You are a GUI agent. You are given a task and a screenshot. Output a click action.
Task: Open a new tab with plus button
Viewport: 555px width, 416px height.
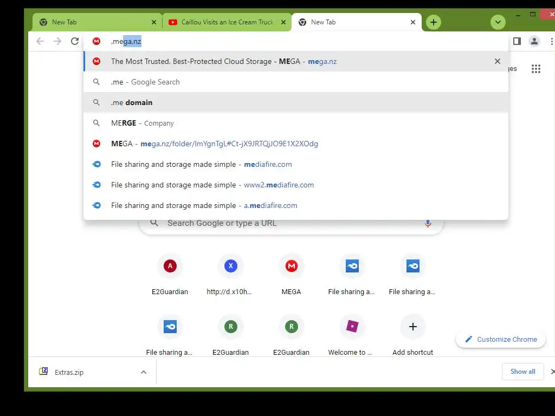(433, 22)
